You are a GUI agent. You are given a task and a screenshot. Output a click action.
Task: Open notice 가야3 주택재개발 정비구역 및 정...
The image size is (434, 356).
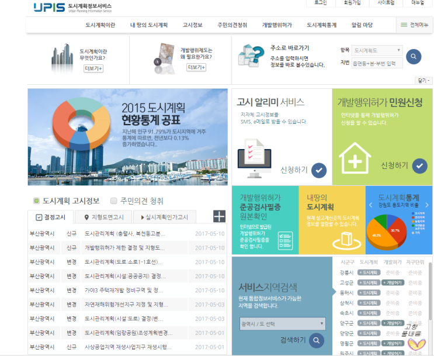[x=124, y=291]
